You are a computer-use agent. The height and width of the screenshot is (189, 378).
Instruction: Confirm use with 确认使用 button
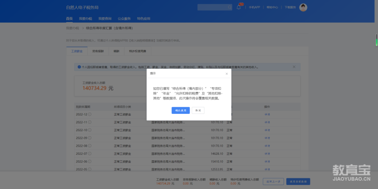coord(181,110)
